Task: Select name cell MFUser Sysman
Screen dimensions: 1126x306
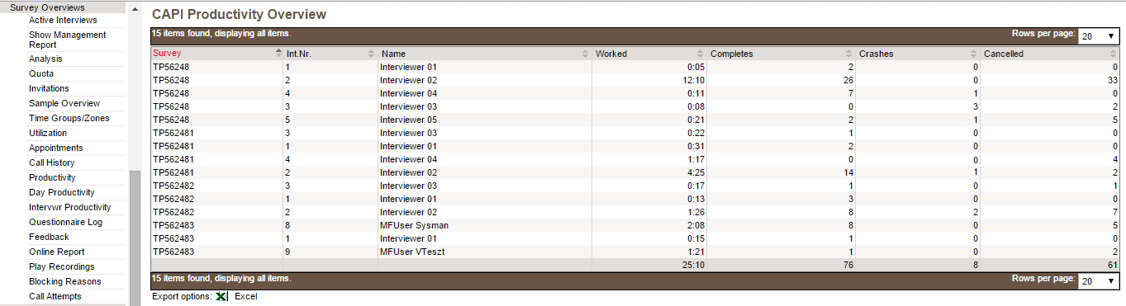Action: [415, 225]
